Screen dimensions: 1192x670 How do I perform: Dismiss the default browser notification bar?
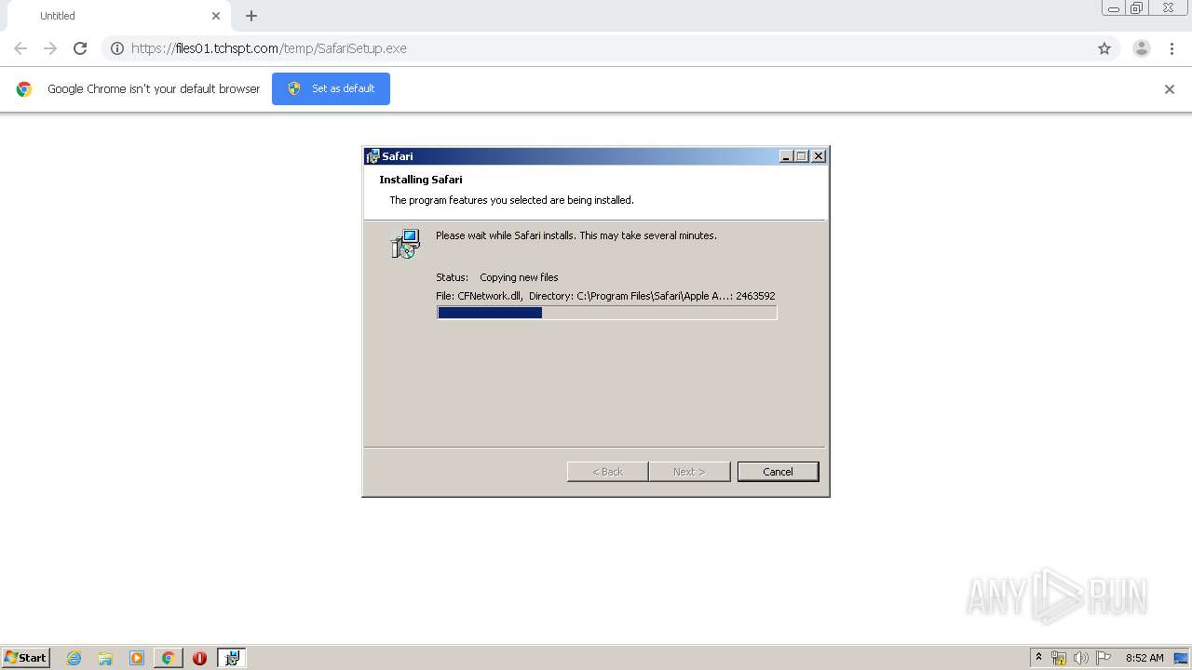1170,89
